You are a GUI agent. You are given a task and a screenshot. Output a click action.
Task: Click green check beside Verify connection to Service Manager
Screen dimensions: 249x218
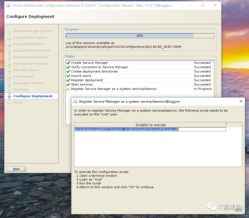pyautogui.click(x=68, y=67)
